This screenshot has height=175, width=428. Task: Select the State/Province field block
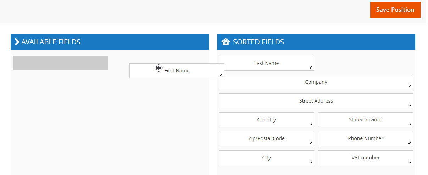click(x=366, y=120)
